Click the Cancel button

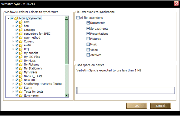pyautogui.click(x=160, y=106)
